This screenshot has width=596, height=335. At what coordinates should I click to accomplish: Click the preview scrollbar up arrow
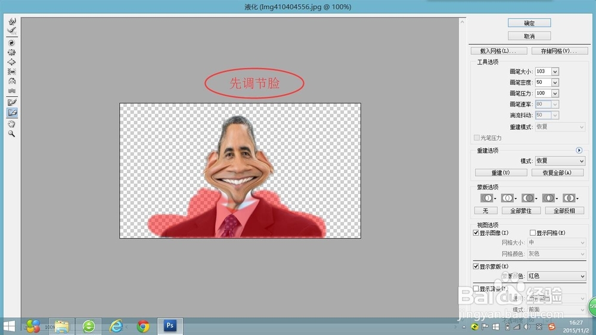point(462,21)
